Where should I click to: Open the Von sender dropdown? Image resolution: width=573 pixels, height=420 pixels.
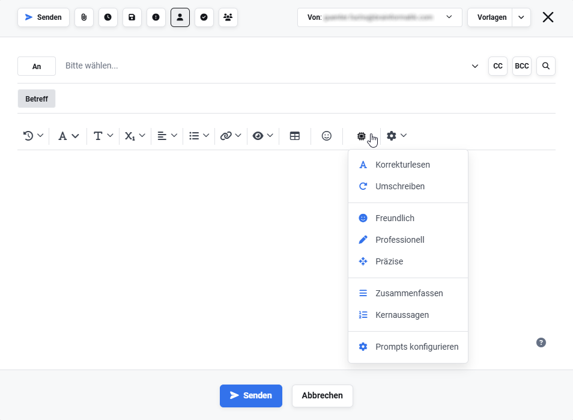point(380,17)
